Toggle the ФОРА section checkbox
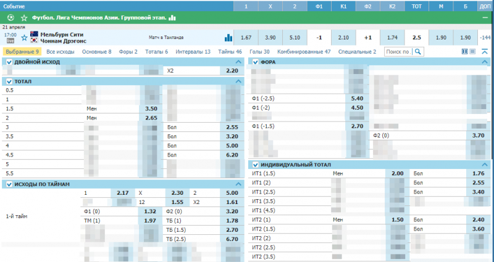The height and width of the screenshot is (262, 494). pos(254,62)
